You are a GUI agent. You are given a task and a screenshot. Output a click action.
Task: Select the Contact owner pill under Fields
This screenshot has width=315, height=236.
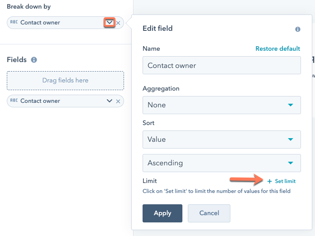pyautogui.click(x=65, y=101)
